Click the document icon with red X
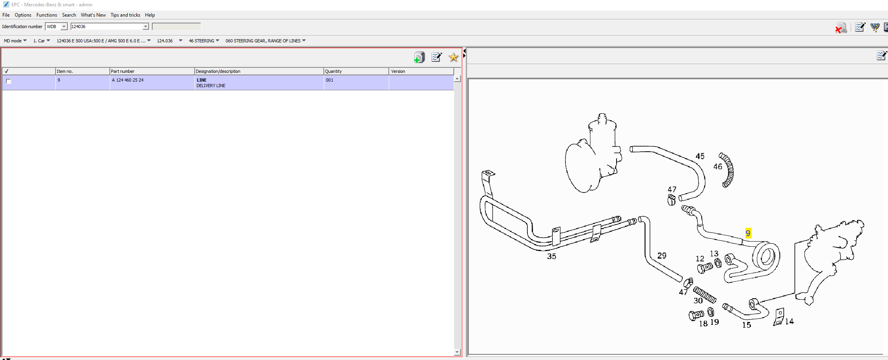 coord(841,28)
